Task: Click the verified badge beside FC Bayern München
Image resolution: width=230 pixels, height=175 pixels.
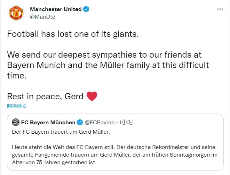Action: point(80,122)
